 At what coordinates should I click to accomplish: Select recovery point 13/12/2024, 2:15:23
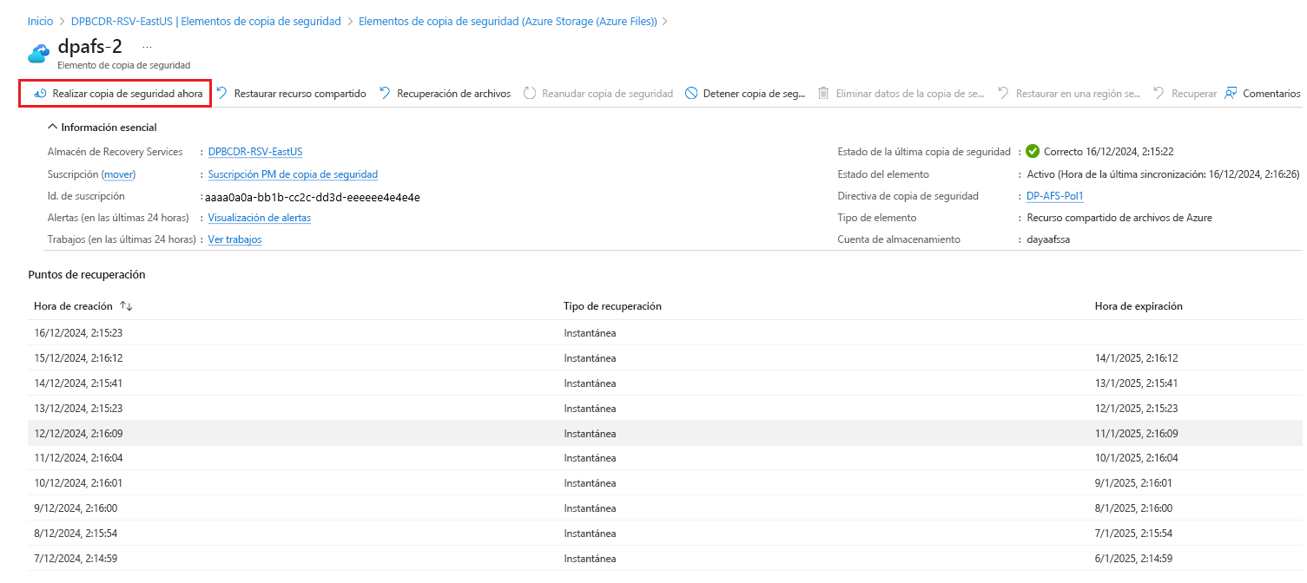coord(665,408)
